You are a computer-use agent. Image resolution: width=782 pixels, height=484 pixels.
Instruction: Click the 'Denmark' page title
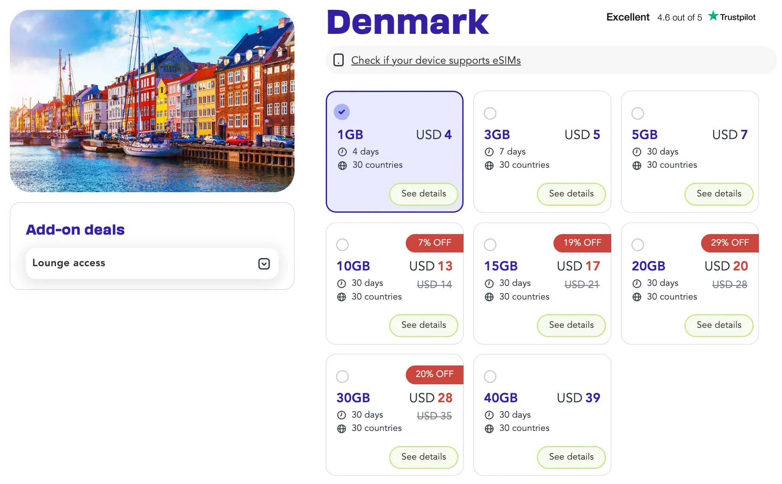(407, 22)
